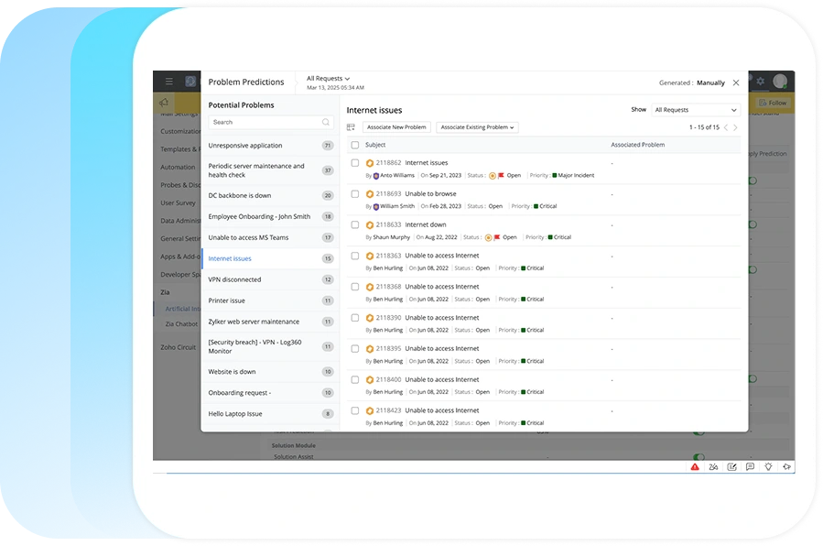Expand the Associate Existing Problem dropdown
The width and height of the screenshot is (823, 546).
pos(476,127)
